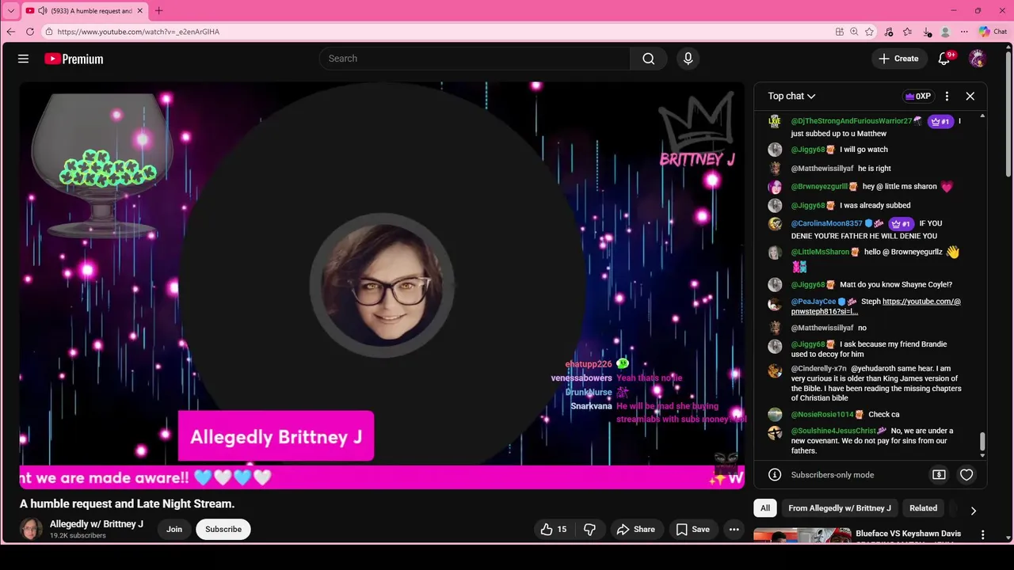Open browser zoom magnifier icon

tap(854, 32)
